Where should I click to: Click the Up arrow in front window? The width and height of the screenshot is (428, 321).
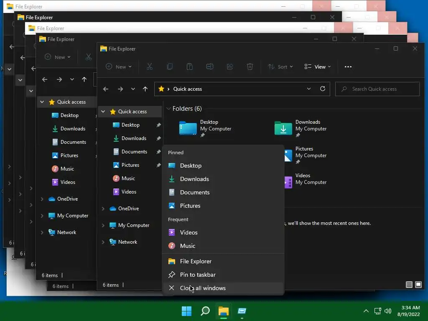click(x=145, y=89)
